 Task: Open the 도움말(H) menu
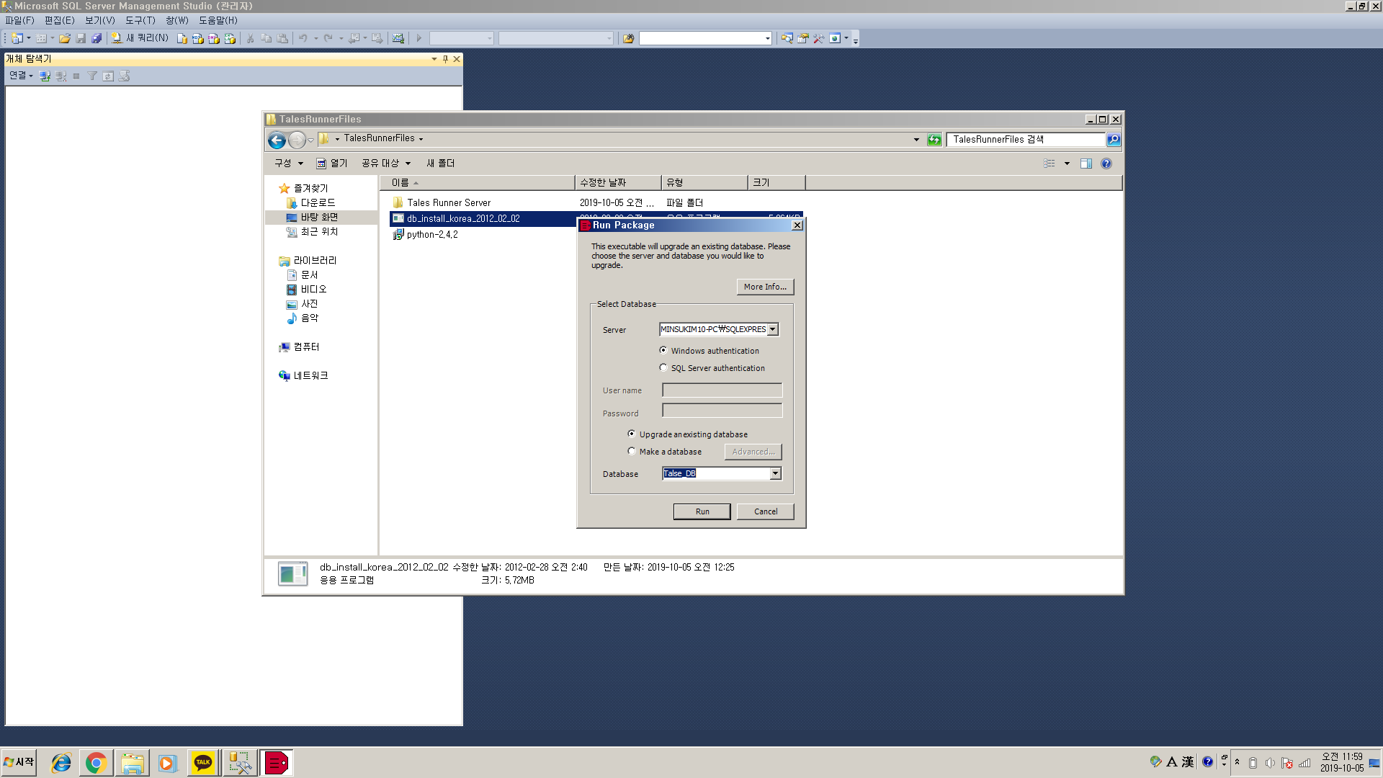[218, 20]
